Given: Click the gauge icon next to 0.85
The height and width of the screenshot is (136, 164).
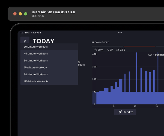Looking at the screenshot, I should pyautogui.click(x=118, y=50).
